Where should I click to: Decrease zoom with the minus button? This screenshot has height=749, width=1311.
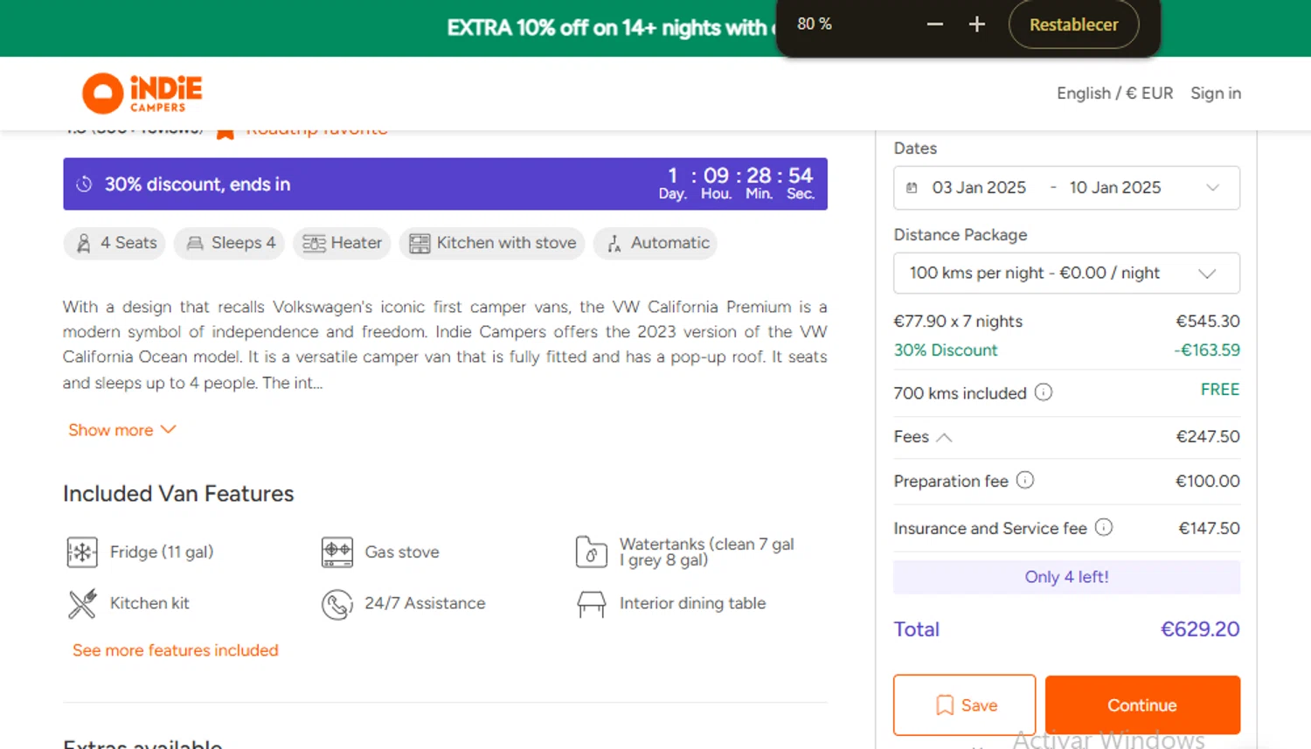click(935, 24)
